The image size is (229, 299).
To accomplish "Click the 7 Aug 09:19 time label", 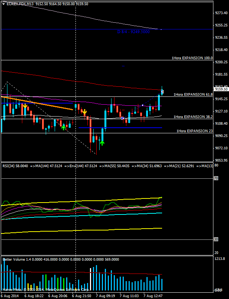I will pos(104,296).
